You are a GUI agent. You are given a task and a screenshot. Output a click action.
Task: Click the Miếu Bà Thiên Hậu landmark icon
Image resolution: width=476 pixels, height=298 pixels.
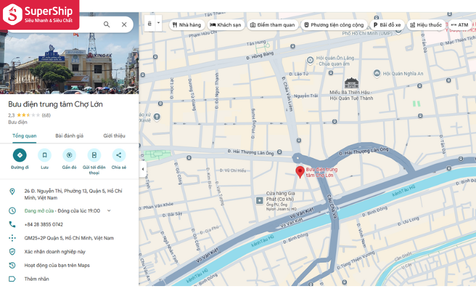[352, 83]
